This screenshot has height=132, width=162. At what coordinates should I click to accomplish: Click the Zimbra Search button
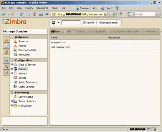tap(88, 23)
